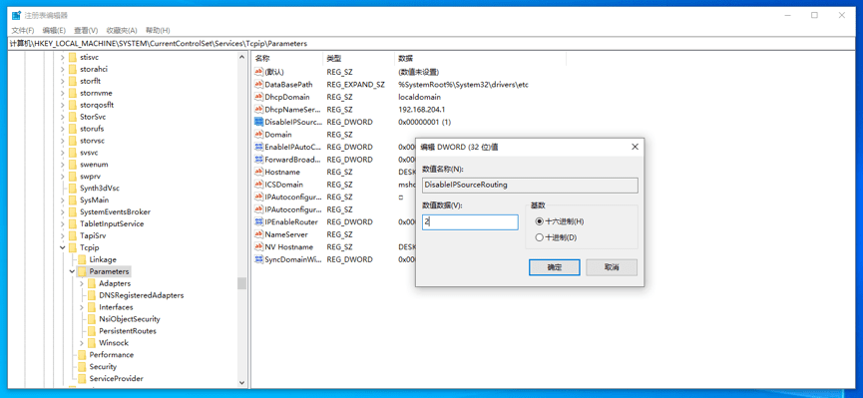Expand the StorSvc tree node

(x=62, y=117)
